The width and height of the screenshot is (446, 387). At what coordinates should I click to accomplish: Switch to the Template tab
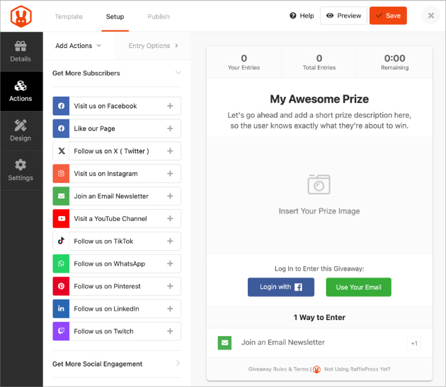[69, 16]
